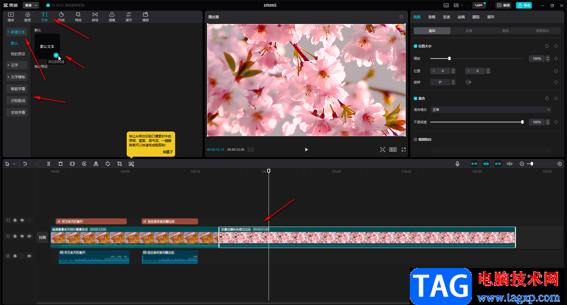Click the 导出 export button
The image size is (567, 305).
click(x=524, y=5)
